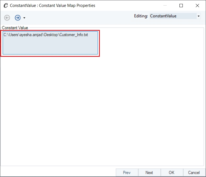Go to the Next properties screen
The width and height of the screenshot is (206, 177).
[x=149, y=172]
